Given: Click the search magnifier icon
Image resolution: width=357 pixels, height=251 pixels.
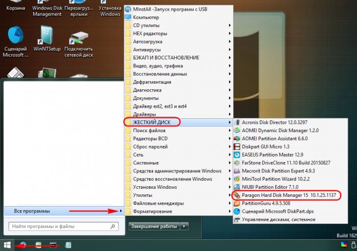Looking at the screenshot, I should [113, 227].
